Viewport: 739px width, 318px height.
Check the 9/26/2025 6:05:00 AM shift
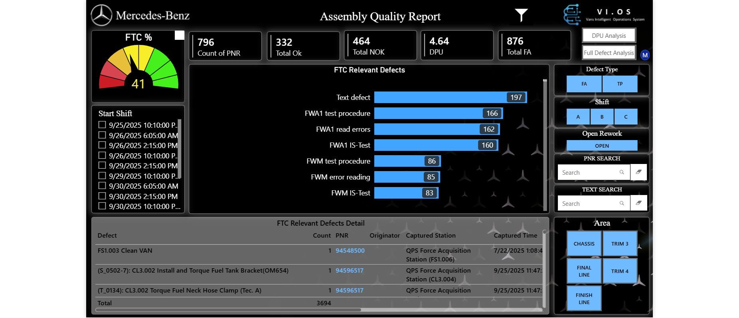pos(102,135)
